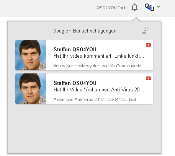This screenshot has width=175, height=156.
Task: Open the 'Ashampoo Anti-Virus 20...' notification text
Action: coord(99,90)
